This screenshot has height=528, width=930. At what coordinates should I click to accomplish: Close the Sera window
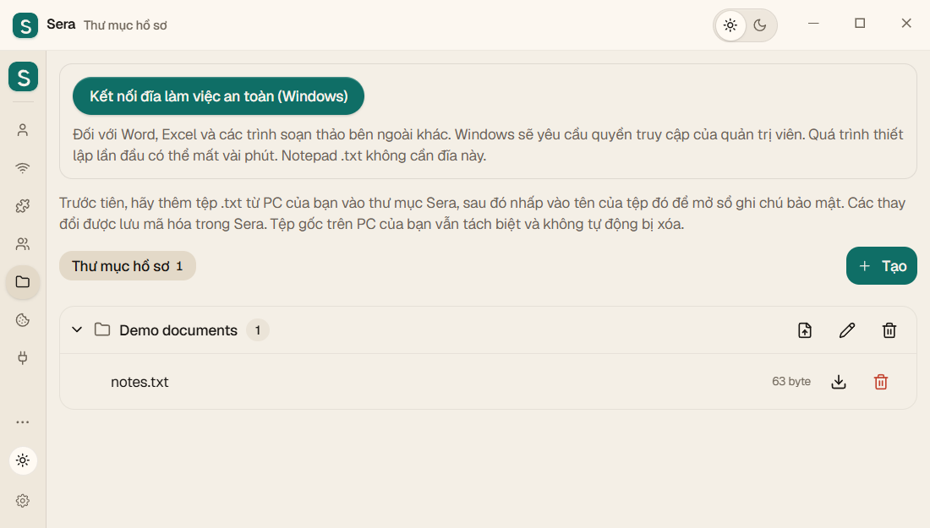pos(906,23)
